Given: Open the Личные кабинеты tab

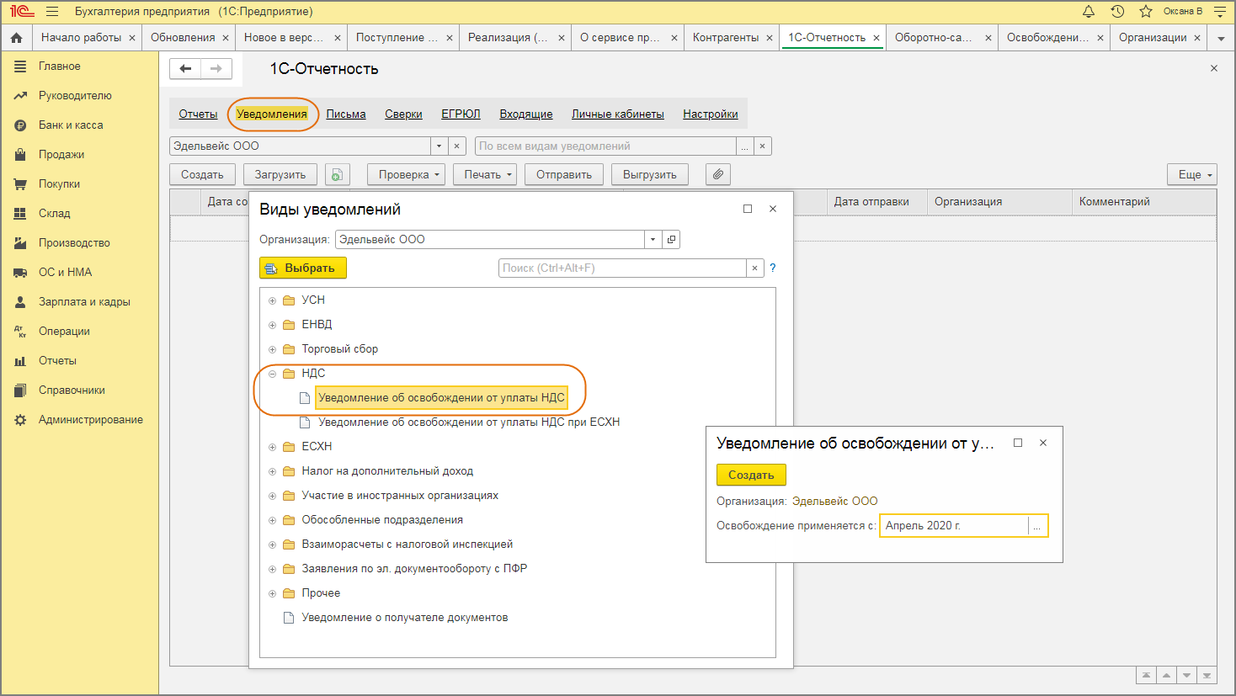Looking at the screenshot, I should pos(618,114).
